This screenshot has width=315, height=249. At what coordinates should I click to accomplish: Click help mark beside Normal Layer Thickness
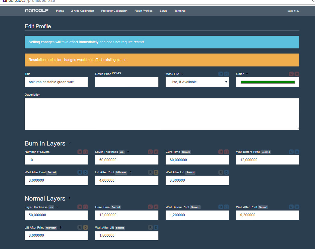click(x=58, y=207)
